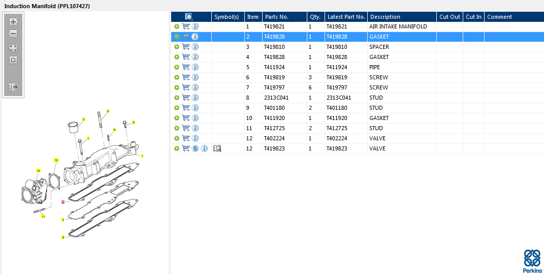This screenshot has height=274, width=544.
Task: Click the magnifier search icon in table header
Action: click(189, 17)
